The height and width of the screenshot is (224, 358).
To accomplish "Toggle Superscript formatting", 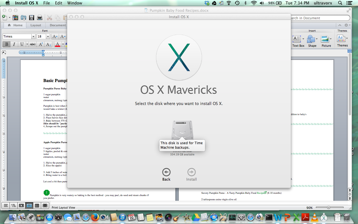I will click(x=41, y=44).
